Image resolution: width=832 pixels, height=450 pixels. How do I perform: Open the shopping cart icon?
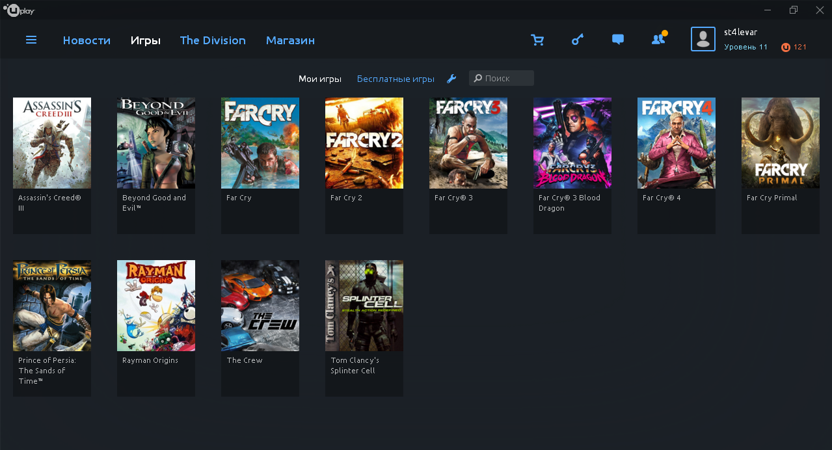click(x=537, y=40)
